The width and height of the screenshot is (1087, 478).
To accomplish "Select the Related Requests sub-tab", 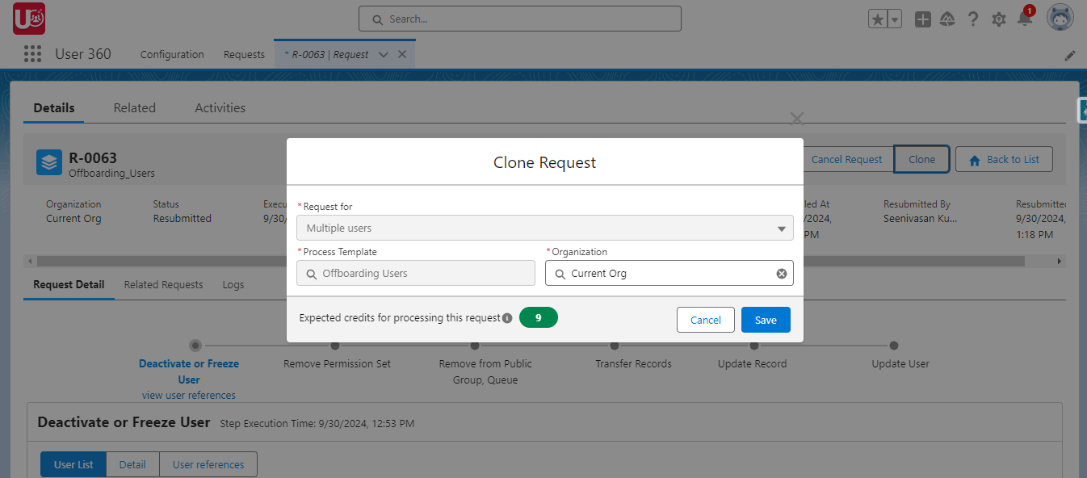I will click(163, 284).
